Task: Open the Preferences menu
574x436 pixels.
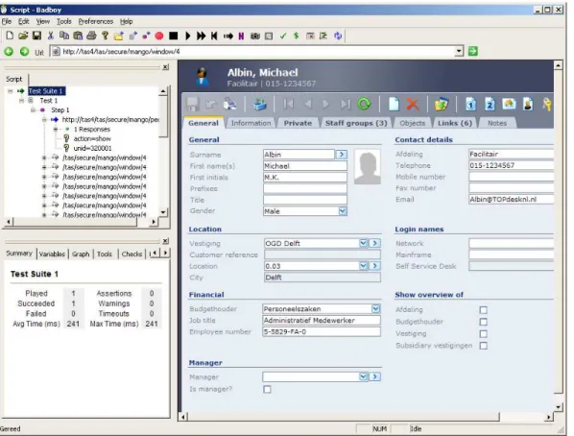Action: coord(96,22)
